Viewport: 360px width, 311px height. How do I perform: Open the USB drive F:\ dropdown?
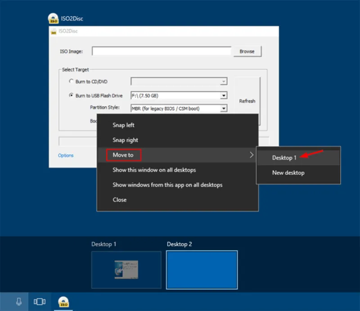point(223,95)
